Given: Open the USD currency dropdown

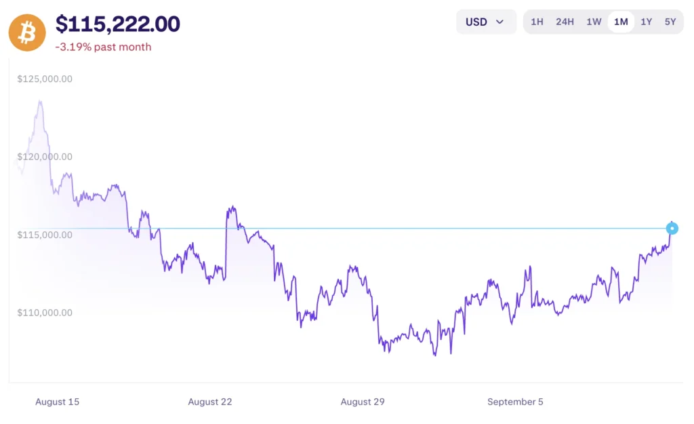Looking at the screenshot, I should (x=485, y=22).
